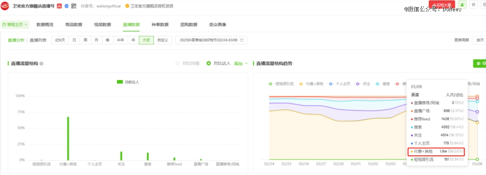Select the 年 time range
The image size is (486, 175).
click(x=133, y=40)
